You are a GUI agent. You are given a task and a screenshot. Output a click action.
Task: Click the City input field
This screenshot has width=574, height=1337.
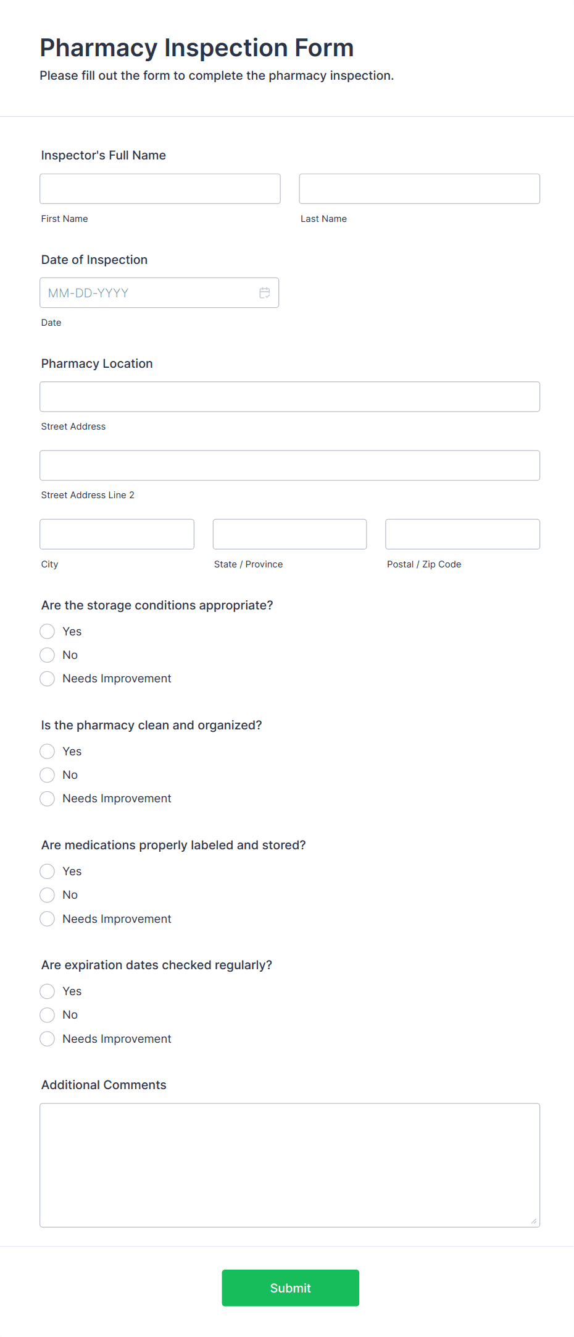[x=117, y=533]
